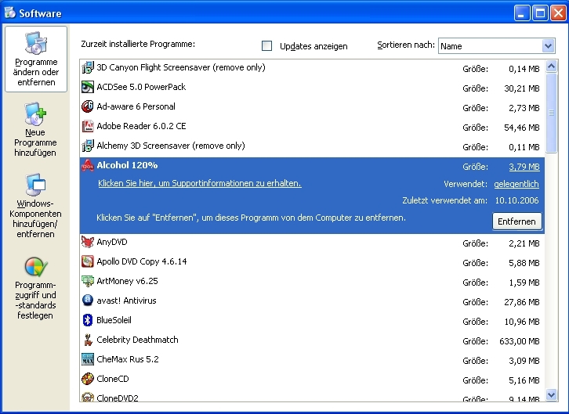Click the BlueSoleil bluetooth icon
Viewport: 569px width, 414px height.
pos(88,320)
